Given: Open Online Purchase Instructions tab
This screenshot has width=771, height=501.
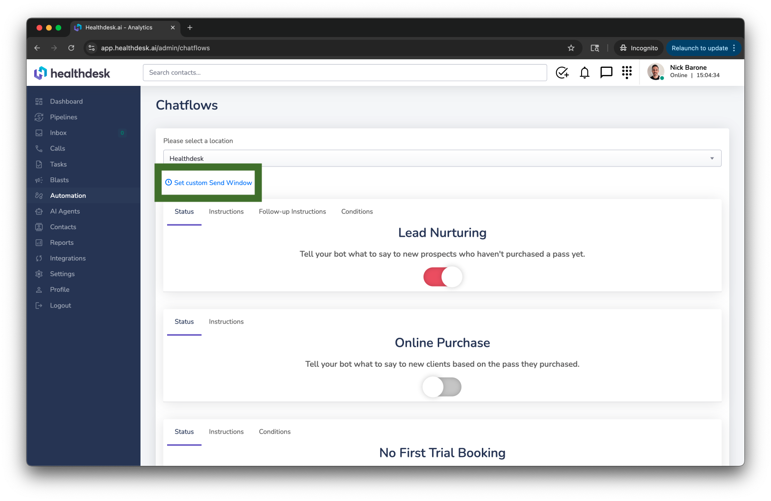Looking at the screenshot, I should 226,322.
